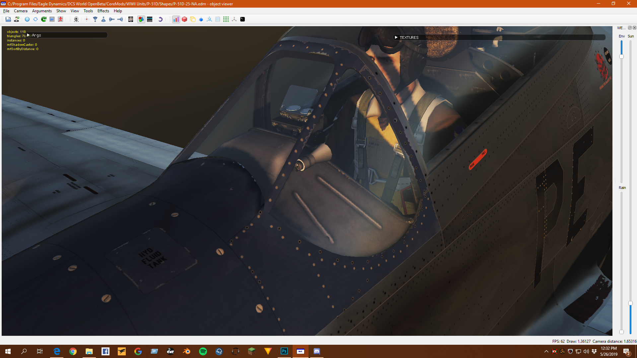Show hidden system tray icons
Image resolution: width=637 pixels, height=358 pixels.
546,351
